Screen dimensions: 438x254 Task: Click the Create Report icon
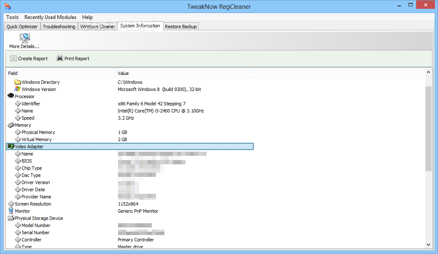(13, 58)
